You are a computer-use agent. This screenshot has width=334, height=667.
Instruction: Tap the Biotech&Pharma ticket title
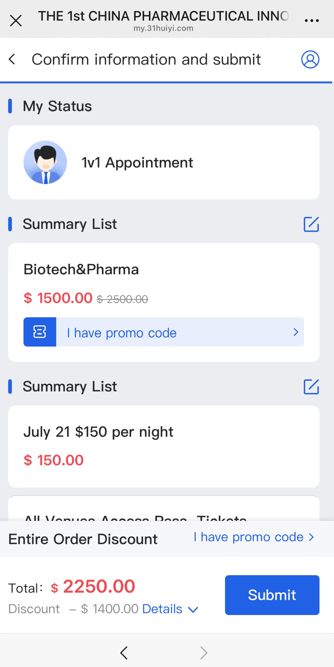click(81, 269)
